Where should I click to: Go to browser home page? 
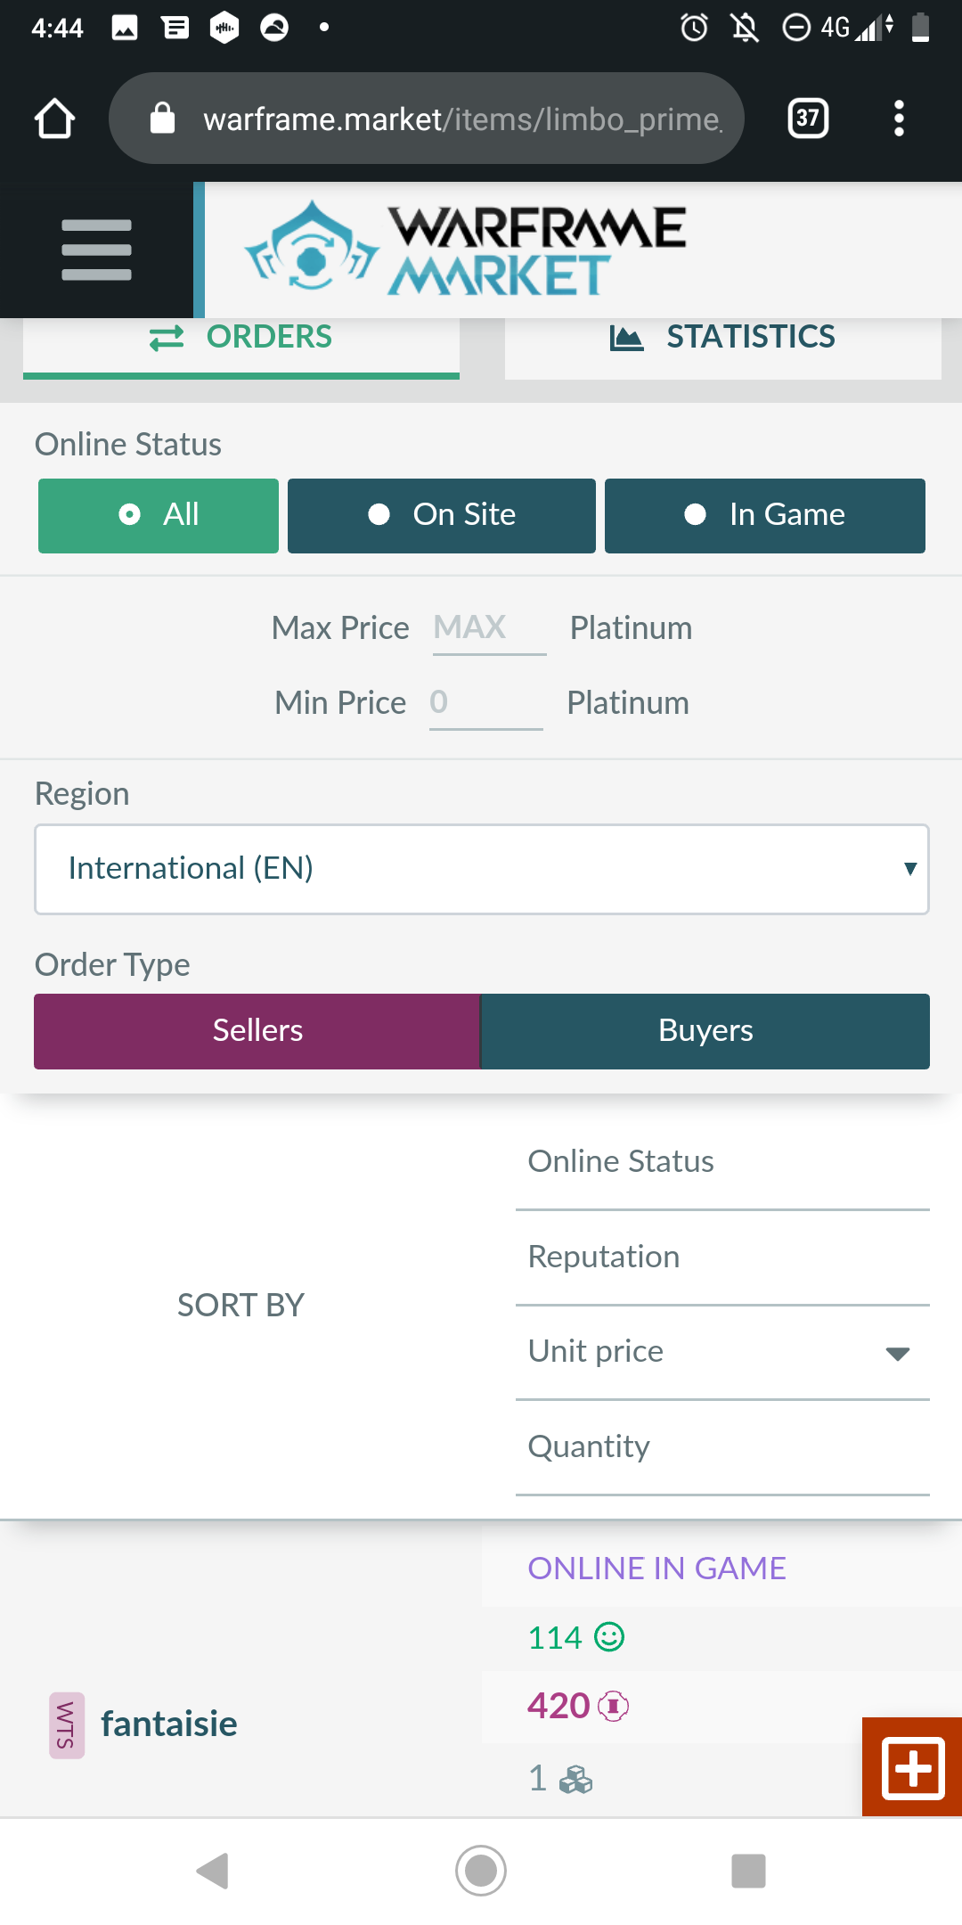point(54,119)
